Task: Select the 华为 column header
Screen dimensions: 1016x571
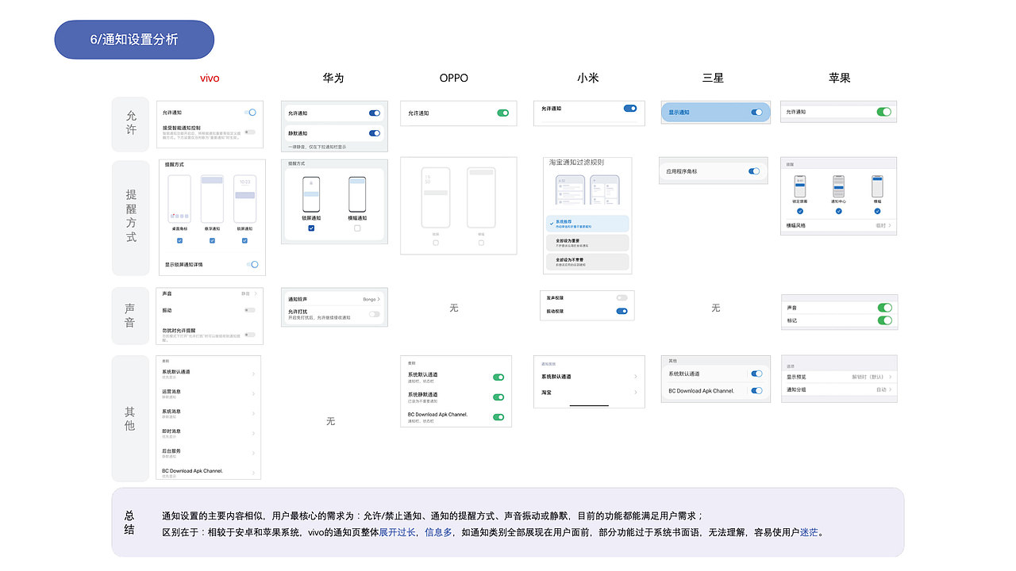Action: pos(333,78)
